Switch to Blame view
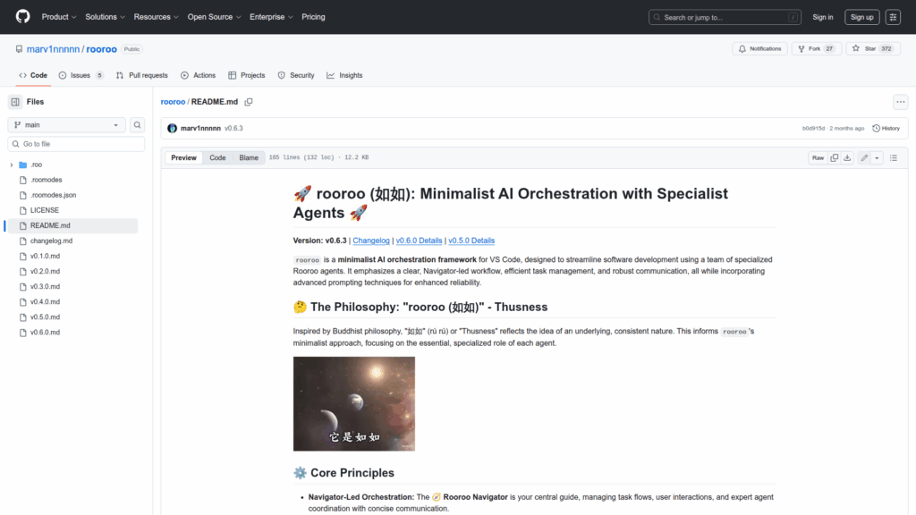 click(249, 157)
